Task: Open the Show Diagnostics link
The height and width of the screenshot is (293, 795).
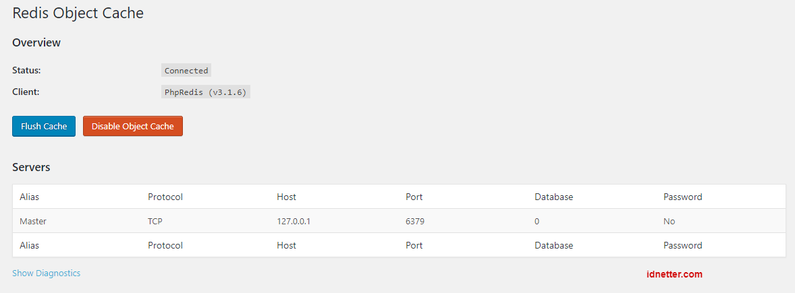Action: (x=46, y=273)
